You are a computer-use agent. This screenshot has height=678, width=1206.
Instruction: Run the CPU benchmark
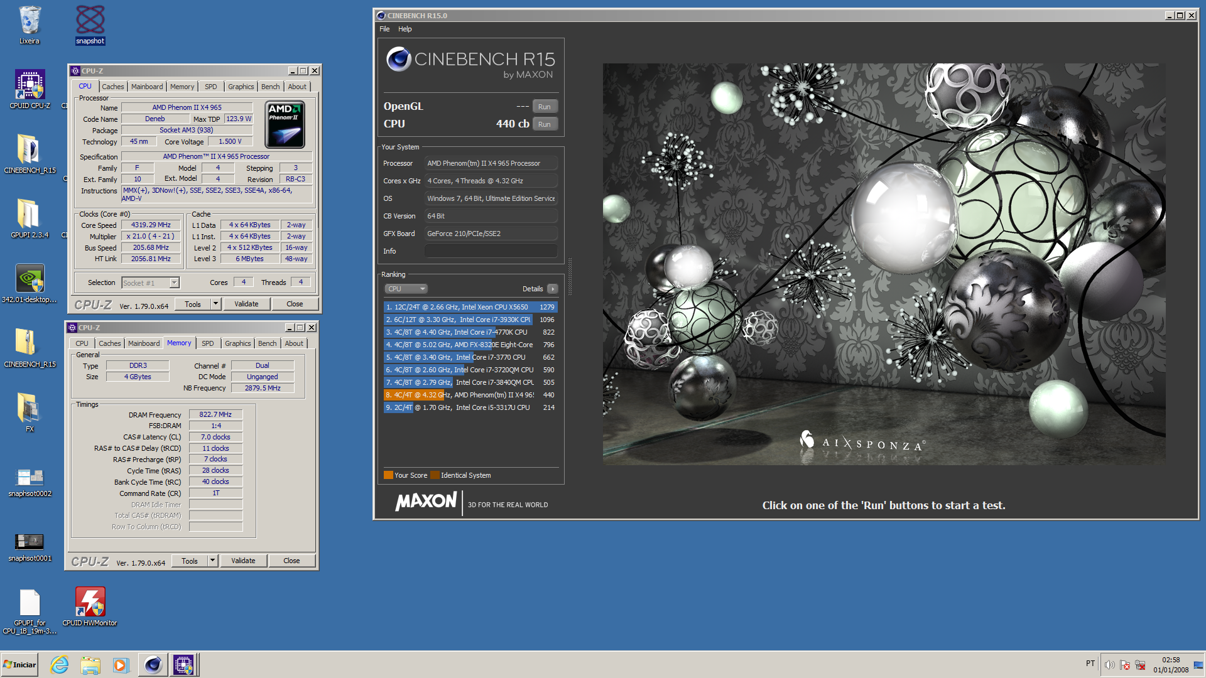click(x=545, y=124)
